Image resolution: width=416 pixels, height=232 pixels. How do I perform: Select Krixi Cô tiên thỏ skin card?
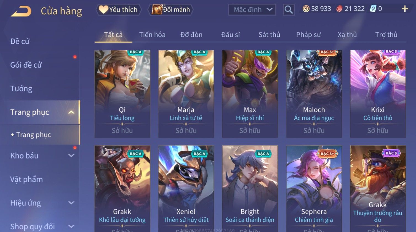tap(378, 94)
